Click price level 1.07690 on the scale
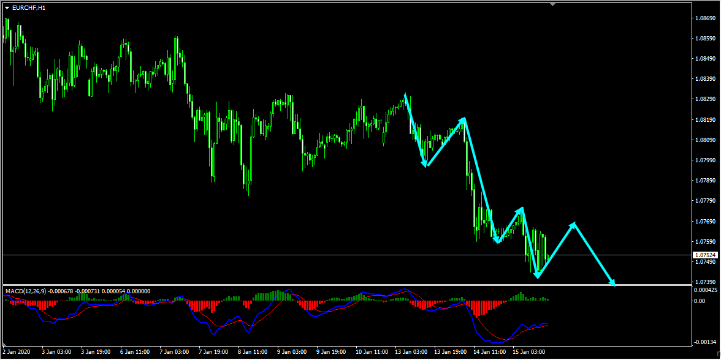Screen dimensions: 721x360 (705, 221)
